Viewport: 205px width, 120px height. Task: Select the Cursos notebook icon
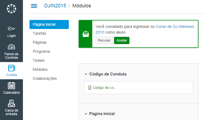pos(11,68)
